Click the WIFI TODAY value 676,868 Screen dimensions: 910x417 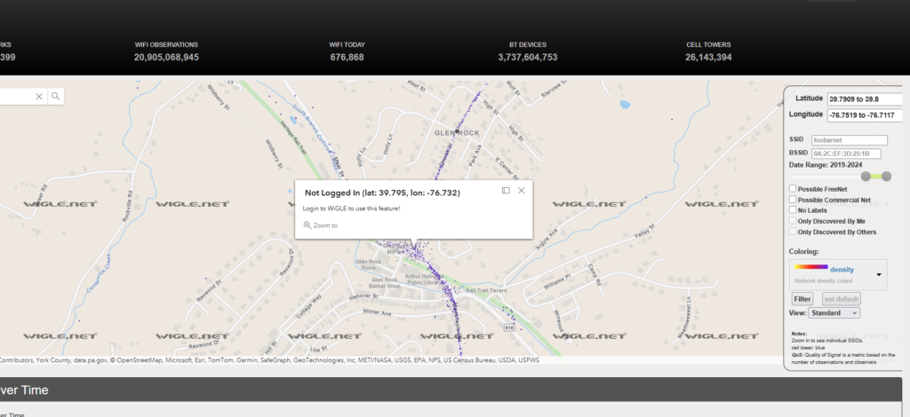pyautogui.click(x=347, y=58)
